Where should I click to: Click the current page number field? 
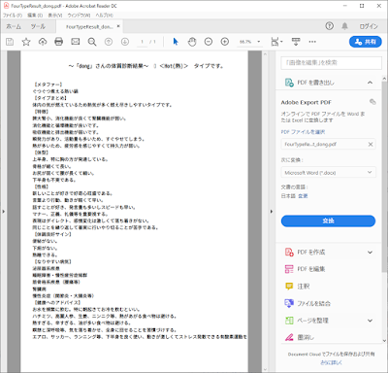coord(142,42)
